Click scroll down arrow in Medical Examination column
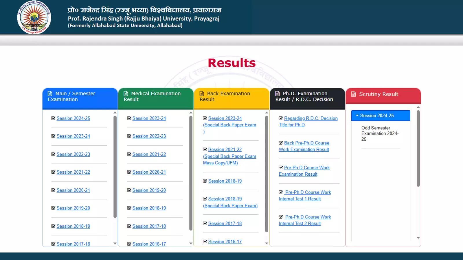Viewport: 463px width, 260px height. [191, 243]
